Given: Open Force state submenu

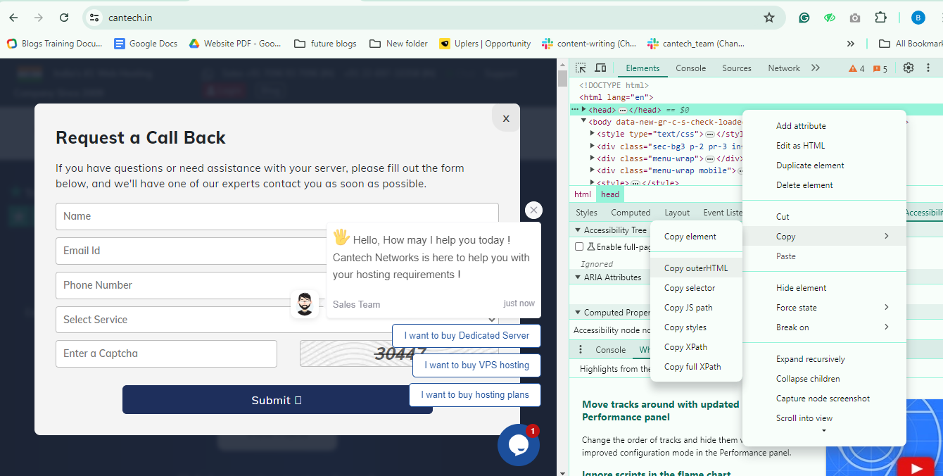Looking at the screenshot, I should (x=824, y=308).
